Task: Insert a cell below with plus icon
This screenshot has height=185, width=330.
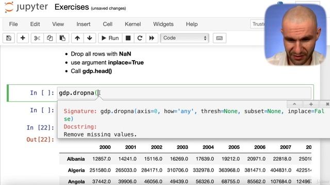Action: tap(23, 38)
